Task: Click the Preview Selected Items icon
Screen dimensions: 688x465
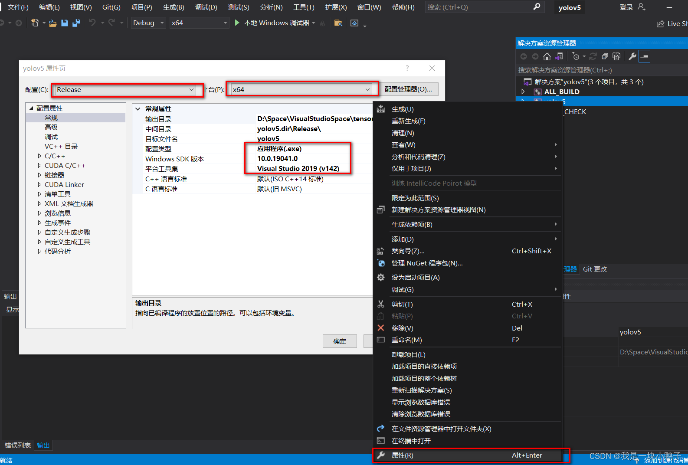Action: (x=645, y=56)
